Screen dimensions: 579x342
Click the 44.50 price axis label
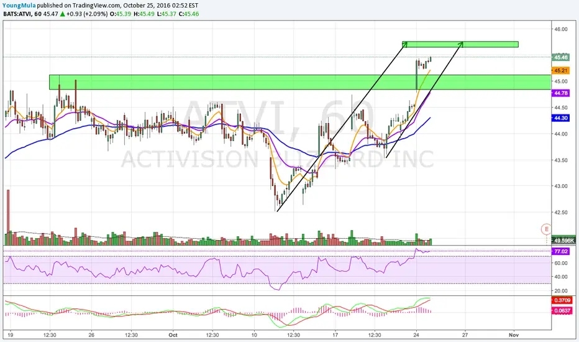click(561, 108)
